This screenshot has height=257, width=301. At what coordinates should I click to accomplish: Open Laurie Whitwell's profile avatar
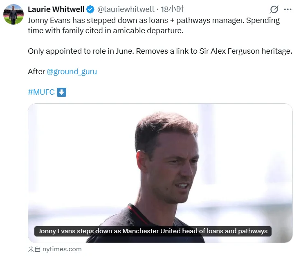[13, 14]
